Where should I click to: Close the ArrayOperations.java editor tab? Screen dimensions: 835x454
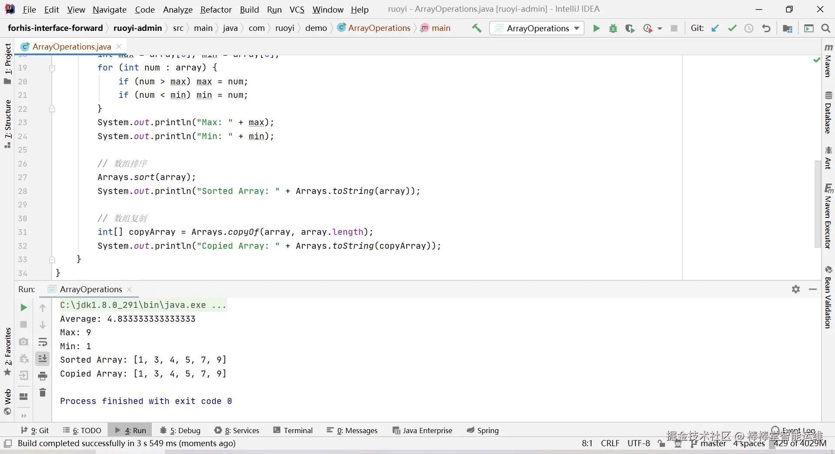(x=119, y=46)
